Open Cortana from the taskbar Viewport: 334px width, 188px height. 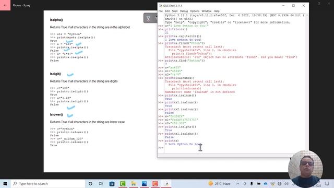pyautogui.click(x=90, y=183)
